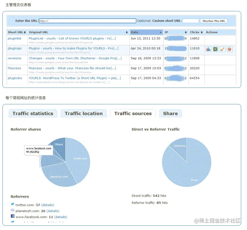The image size is (247, 230).
Task: Open the pluginlist short URL
Action: pos(14,38)
